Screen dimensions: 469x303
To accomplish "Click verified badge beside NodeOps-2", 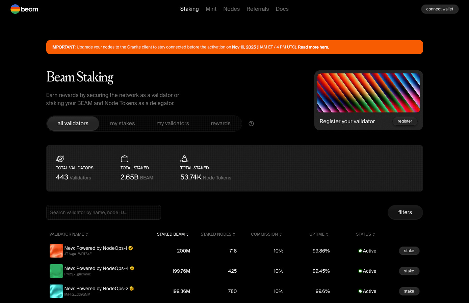I will click(132, 289).
